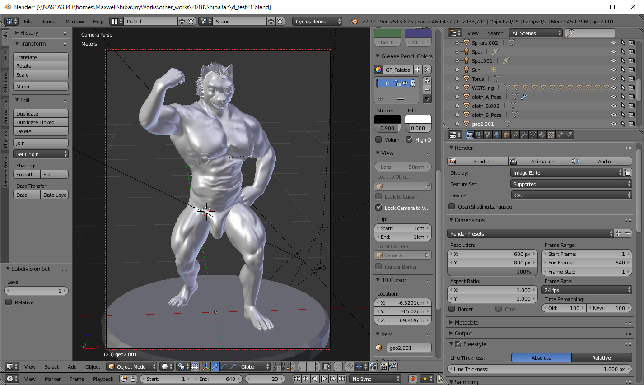Image resolution: width=644 pixels, height=385 pixels.
Task: Uncheck Lock Camera to View
Action: click(x=379, y=208)
